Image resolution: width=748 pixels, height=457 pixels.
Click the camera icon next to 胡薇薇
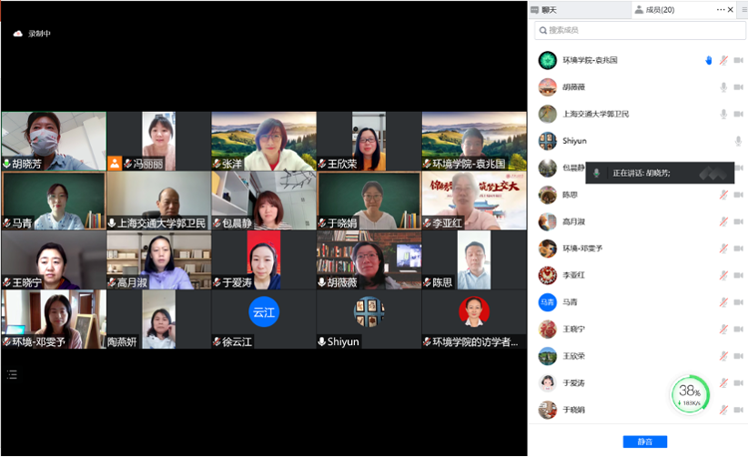738,87
